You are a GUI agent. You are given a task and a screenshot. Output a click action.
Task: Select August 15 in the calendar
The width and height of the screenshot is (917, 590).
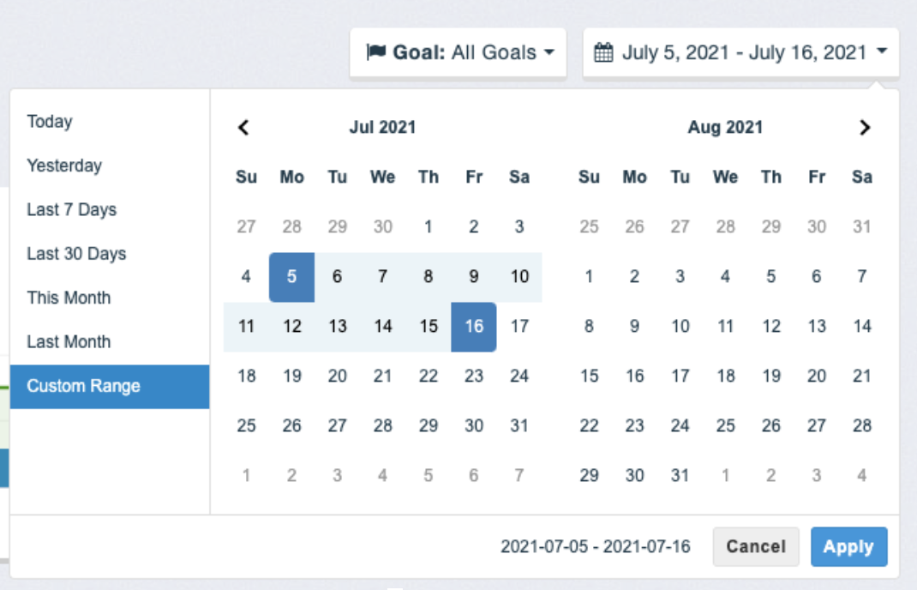[x=588, y=376]
